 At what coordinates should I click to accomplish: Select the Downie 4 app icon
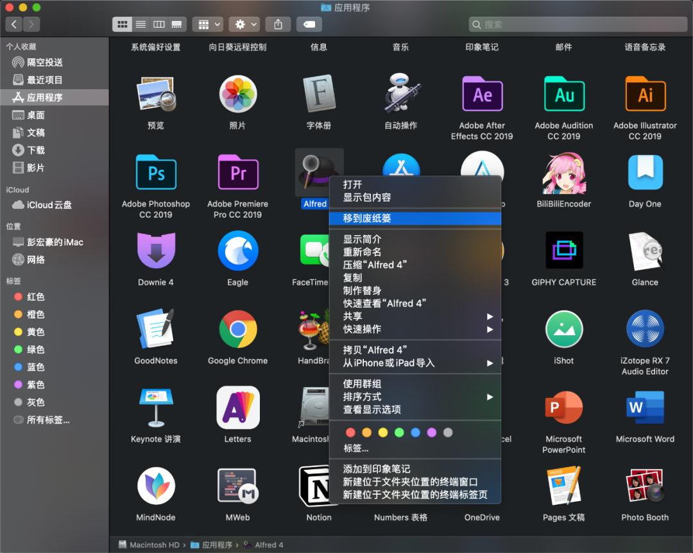coord(156,251)
